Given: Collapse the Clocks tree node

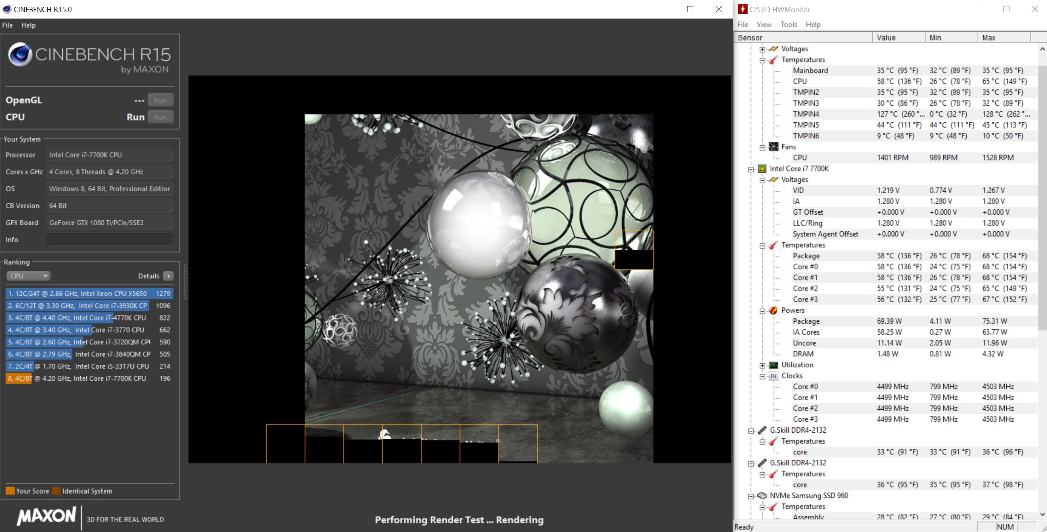Looking at the screenshot, I should [763, 376].
